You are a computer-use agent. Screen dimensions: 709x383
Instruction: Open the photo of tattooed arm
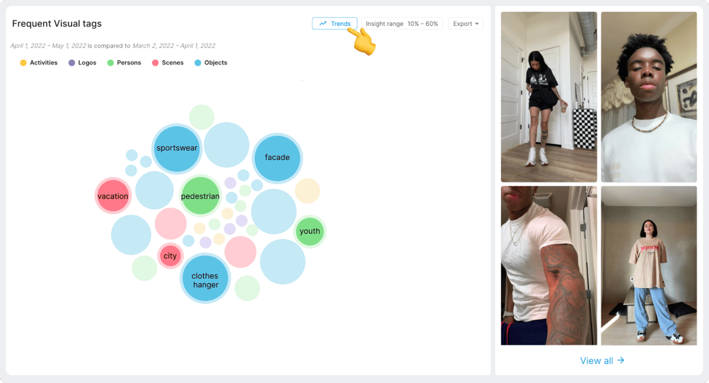point(549,266)
